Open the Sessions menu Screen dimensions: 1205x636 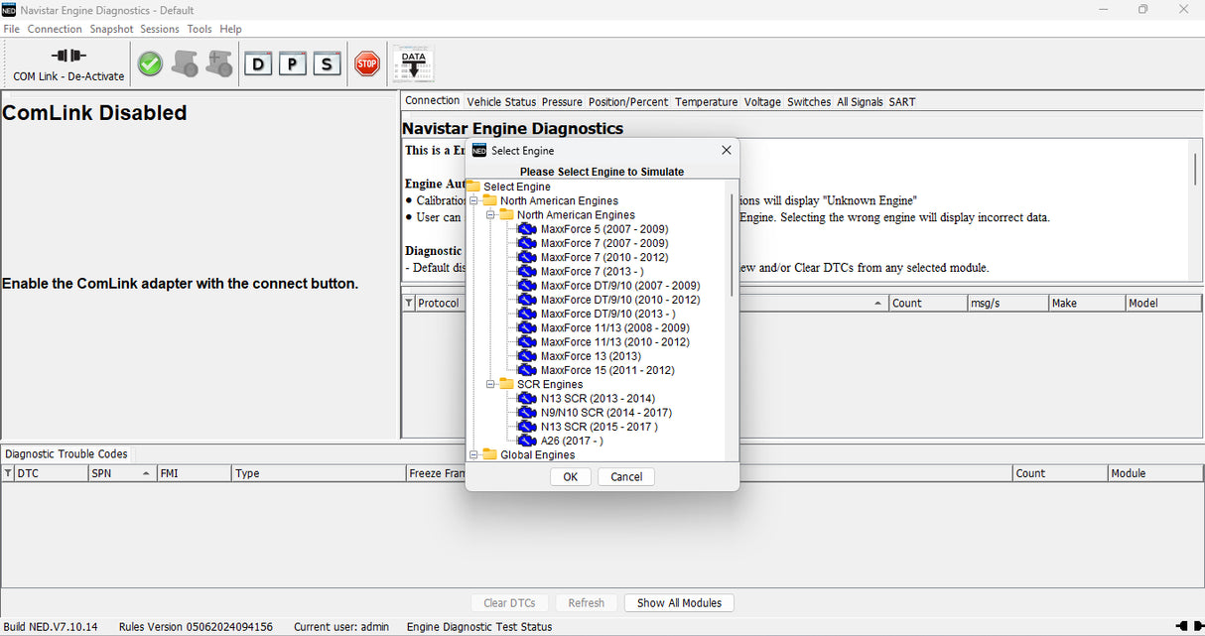point(159,29)
